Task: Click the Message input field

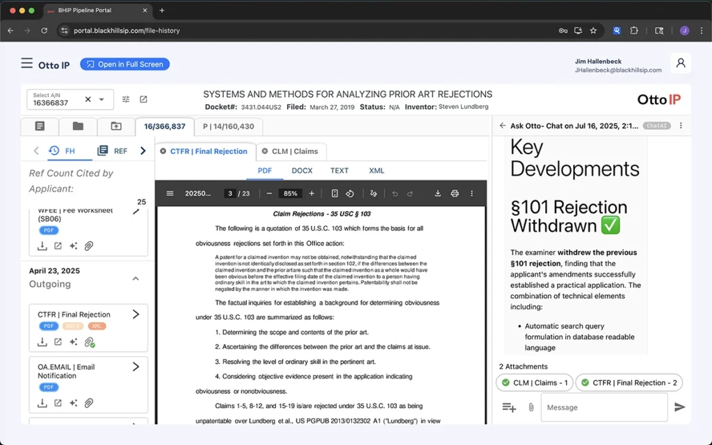Action: click(x=604, y=408)
